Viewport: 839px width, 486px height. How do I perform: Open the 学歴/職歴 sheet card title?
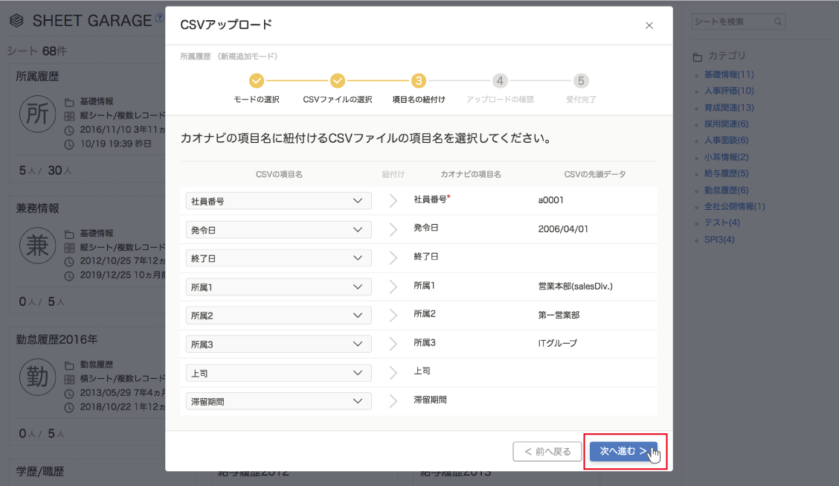(40, 472)
